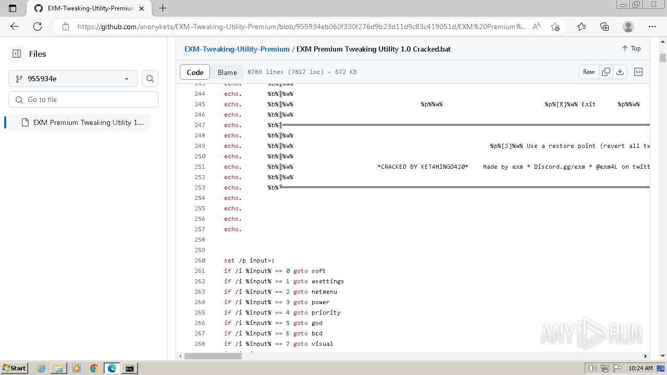Click the 'set /p input=:' code line
Screen dimensions: 667x375
(249, 260)
